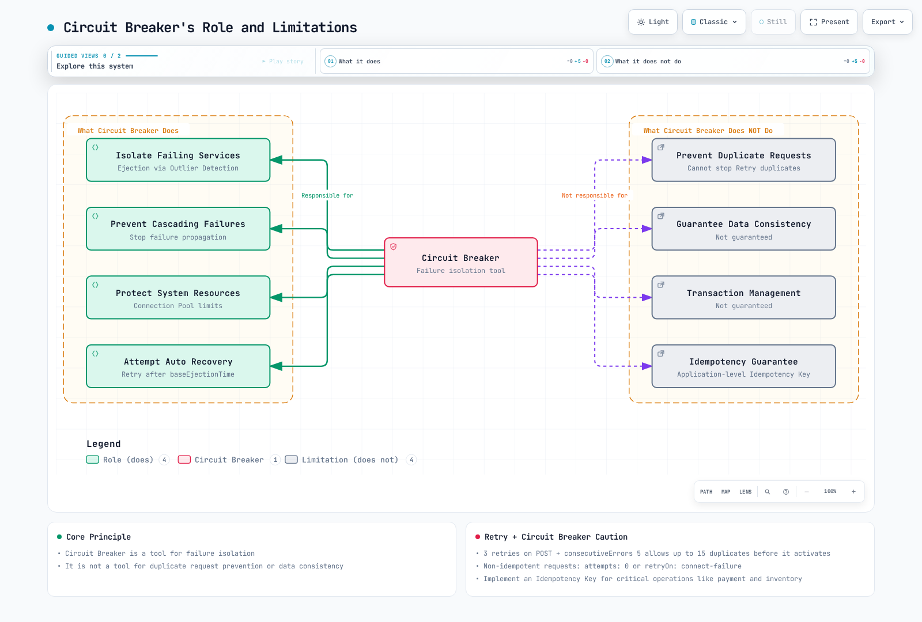922x622 pixels.
Task: Switch to MAP mode
Action: point(726,492)
